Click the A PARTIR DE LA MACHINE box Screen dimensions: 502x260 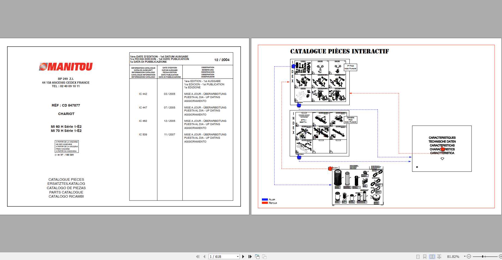(67, 147)
